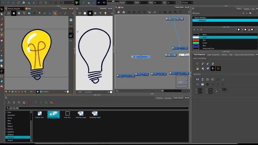Toggle the sound speaker icon in top toolbar
Screen dimensions: 258x145
[99, 3]
